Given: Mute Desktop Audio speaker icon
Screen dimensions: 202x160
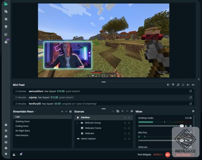Looking at the screenshot, I should click(186, 126).
